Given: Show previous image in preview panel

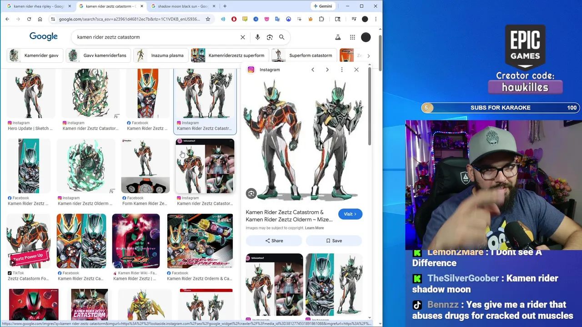Looking at the screenshot, I should [x=313, y=69].
